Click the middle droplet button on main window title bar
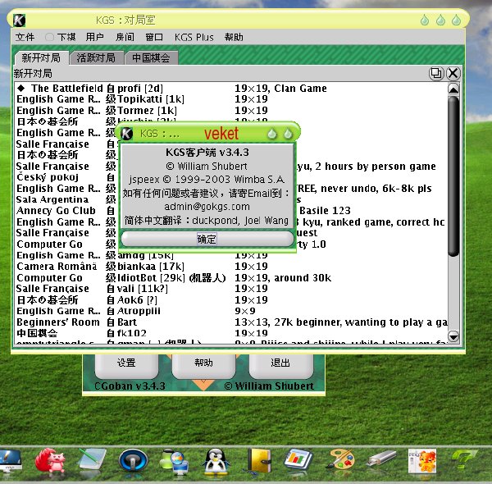The width and height of the screenshot is (492, 484). coord(440,20)
